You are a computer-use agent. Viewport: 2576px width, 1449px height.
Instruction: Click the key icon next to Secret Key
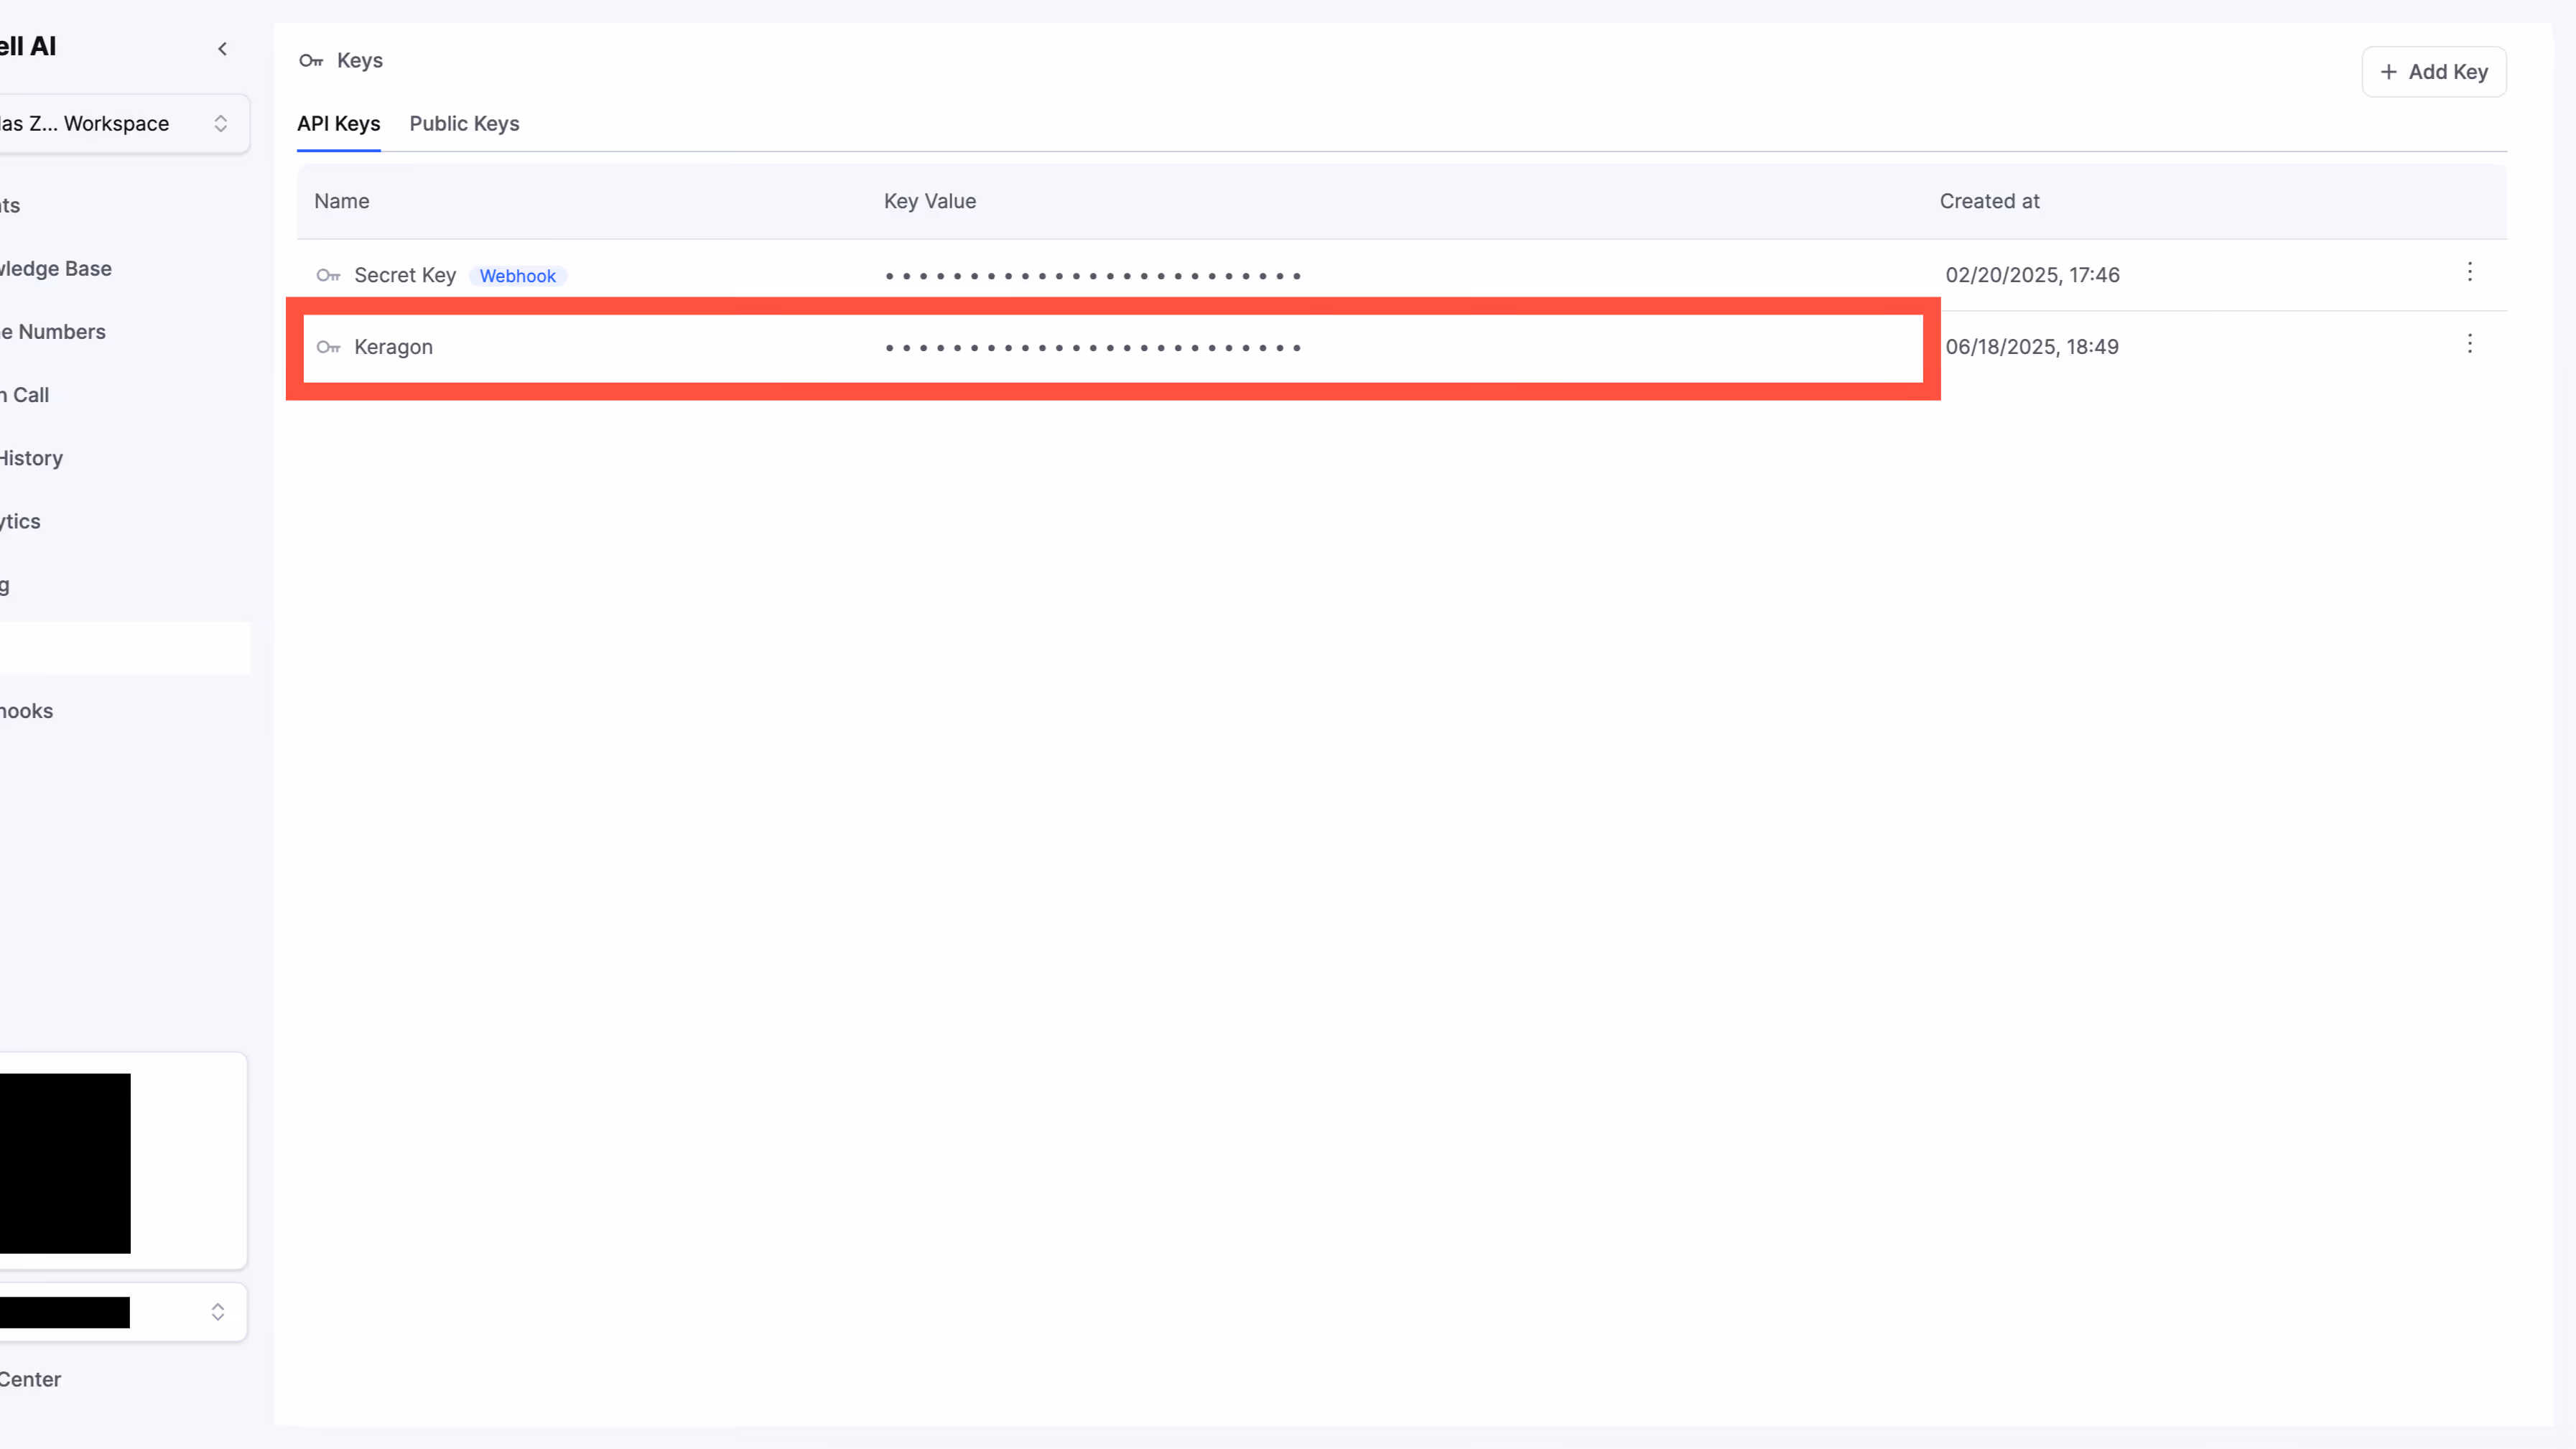click(x=328, y=275)
